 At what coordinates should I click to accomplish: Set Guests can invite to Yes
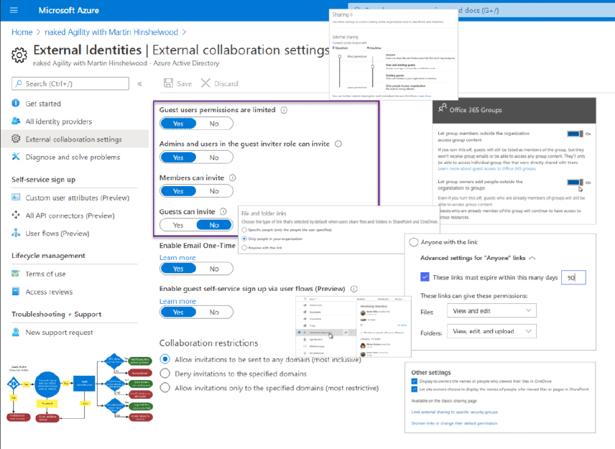[x=178, y=225]
